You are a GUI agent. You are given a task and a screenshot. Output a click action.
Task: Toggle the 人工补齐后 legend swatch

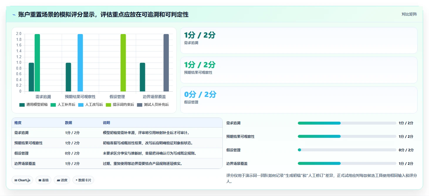point(53,105)
